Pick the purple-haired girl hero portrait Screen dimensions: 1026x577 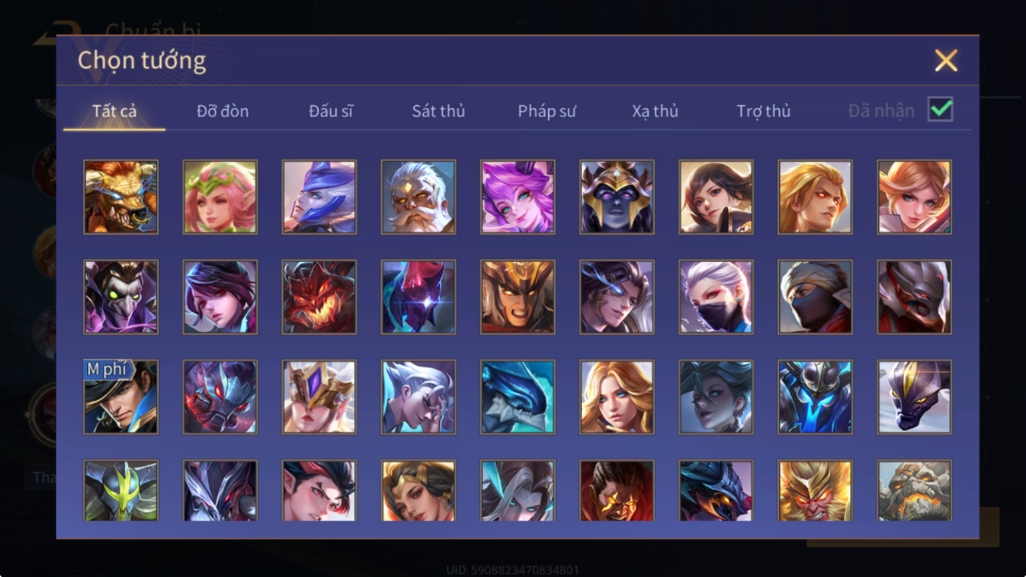(x=517, y=197)
